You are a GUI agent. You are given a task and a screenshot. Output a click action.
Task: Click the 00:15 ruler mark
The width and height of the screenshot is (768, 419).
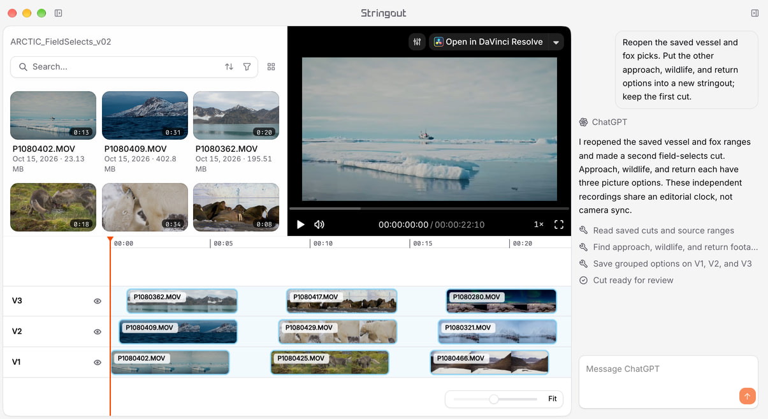click(x=423, y=243)
